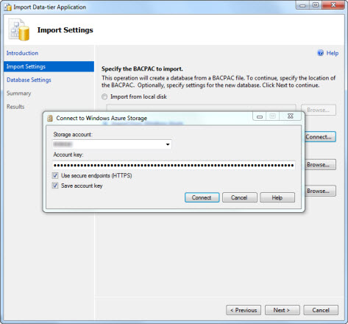Open Database Settings page
348x324 pixels.
tap(29, 80)
